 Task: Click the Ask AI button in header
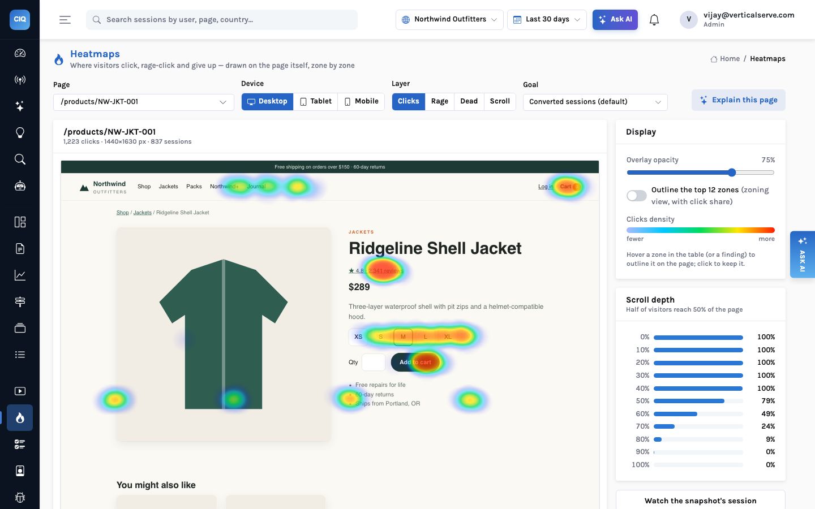[x=615, y=19]
